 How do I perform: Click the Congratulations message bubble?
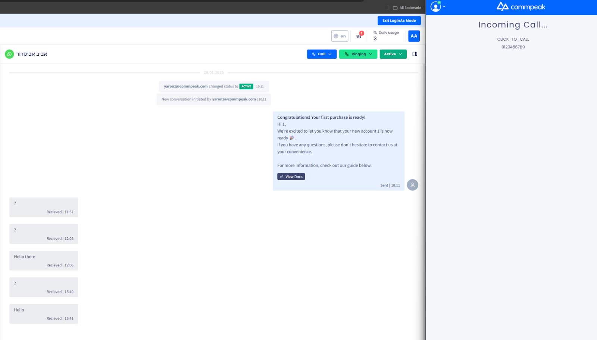coord(338,151)
